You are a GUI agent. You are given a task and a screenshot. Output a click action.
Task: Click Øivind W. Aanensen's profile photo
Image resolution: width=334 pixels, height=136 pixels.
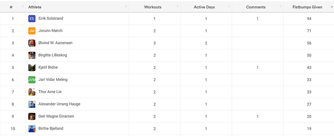click(x=32, y=43)
